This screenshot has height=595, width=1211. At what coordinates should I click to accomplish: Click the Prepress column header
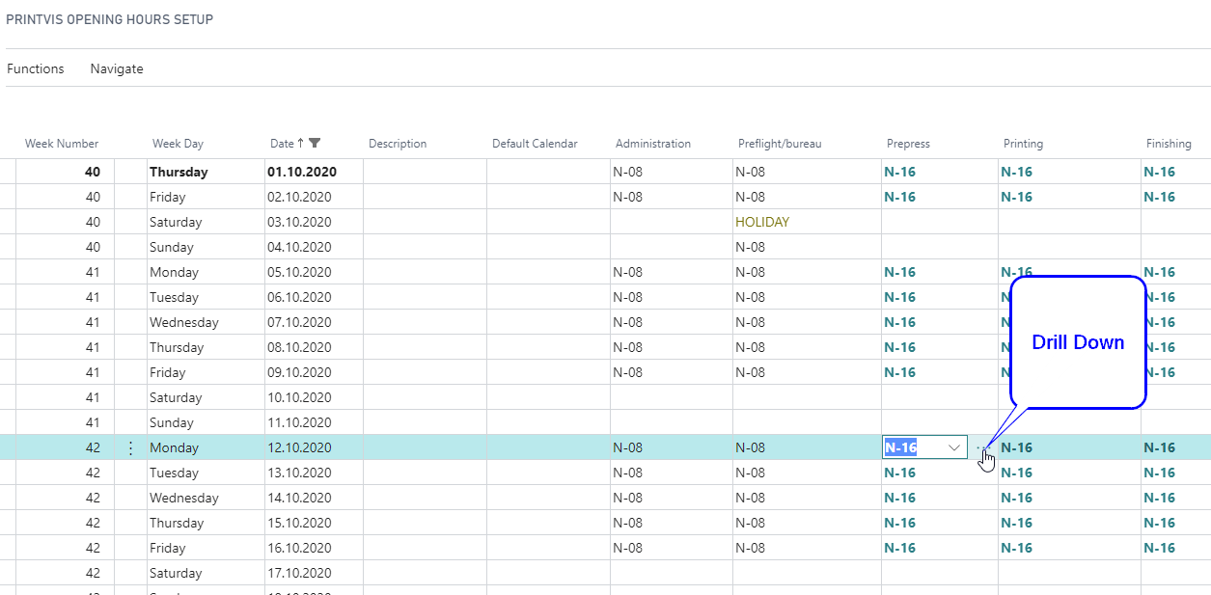point(908,144)
